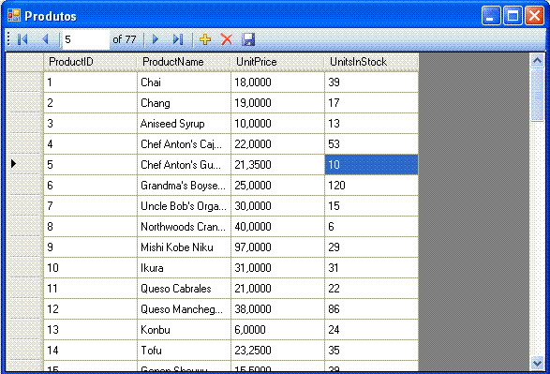Screen dimensions: 550x374
Task: Click the 'Queso Mancheg...' cell
Action: click(184, 309)
